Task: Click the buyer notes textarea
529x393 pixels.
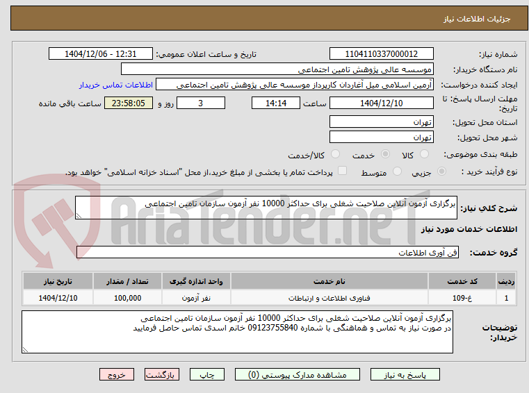Action: coord(237,332)
